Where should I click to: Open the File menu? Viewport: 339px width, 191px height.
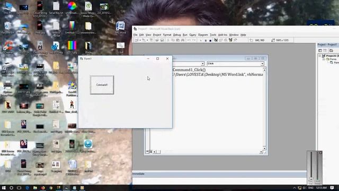[136, 35]
